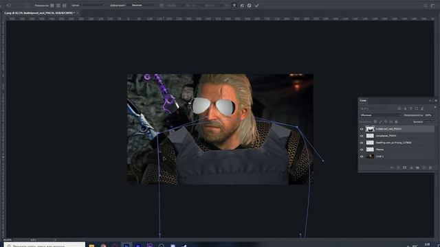
Task: Filter layers by shape layers icon
Action: pos(417,108)
